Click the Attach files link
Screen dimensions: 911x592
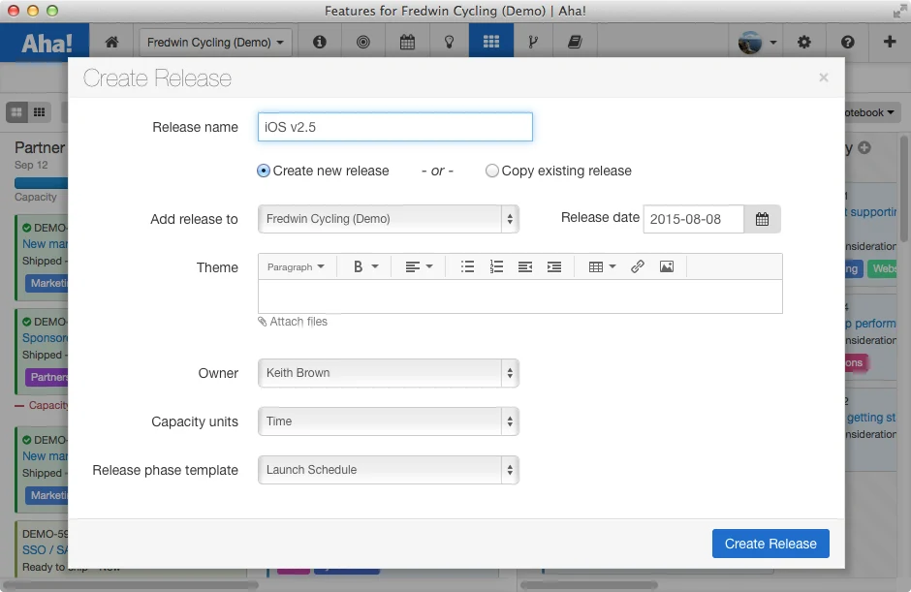pos(293,322)
